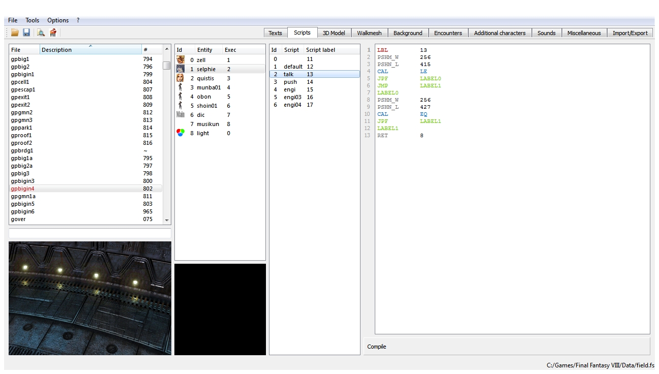Click the figure icon beside munba01

[x=180, y=87]
